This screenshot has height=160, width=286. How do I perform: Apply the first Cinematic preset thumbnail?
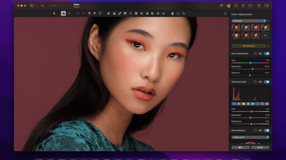[236, 28]
